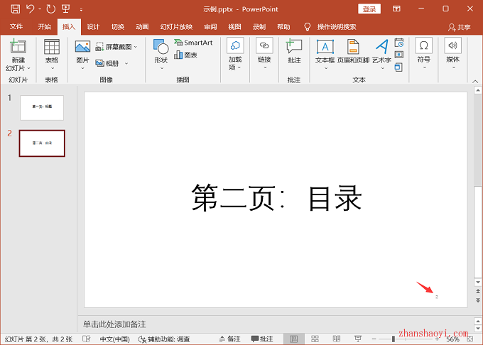Image resolution: width=483 pixels, height=345 pixels.
Task: Zoom out with the minus button
Action: pos(374,339)
